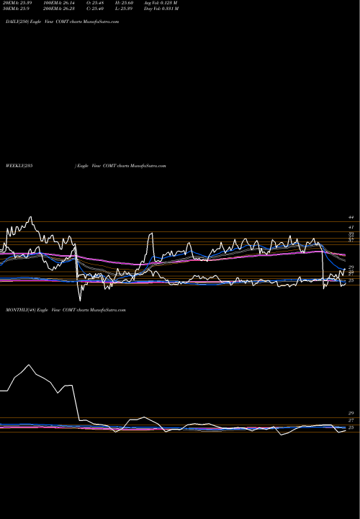Click the MONTHLY(48) chart title
Screen dimensions: 360x519
click(x=66, y=310)
